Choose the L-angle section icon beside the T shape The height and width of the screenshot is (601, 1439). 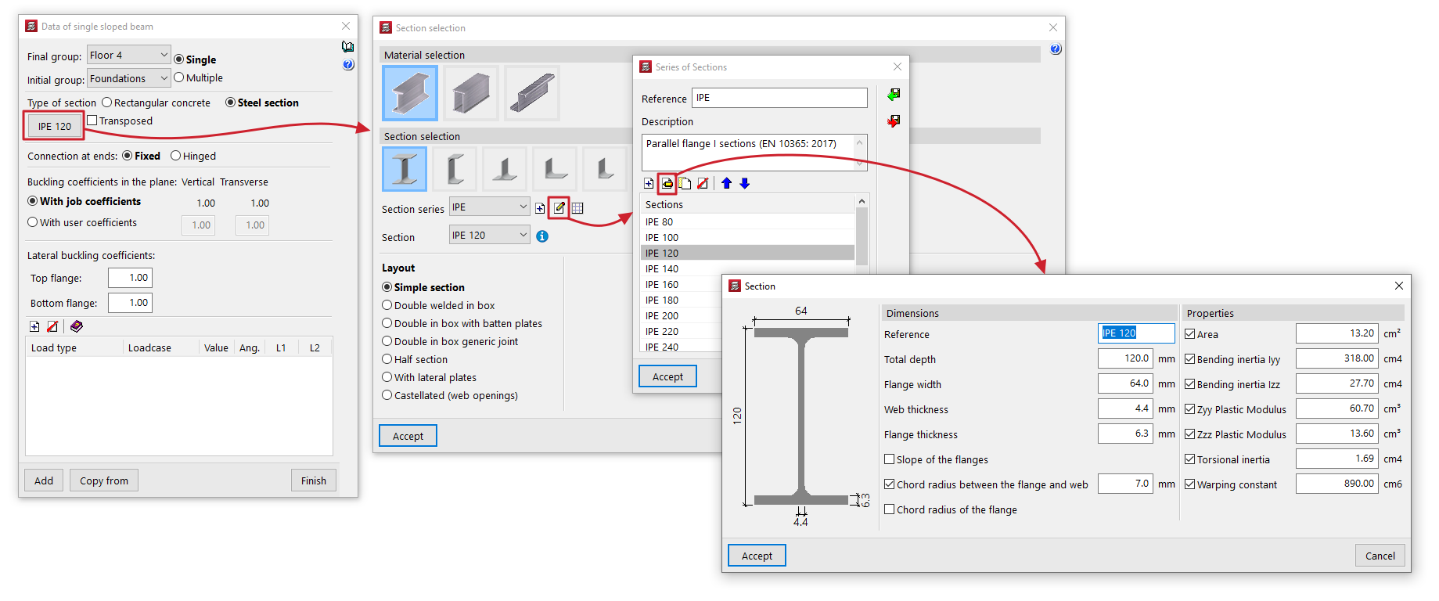555,169
